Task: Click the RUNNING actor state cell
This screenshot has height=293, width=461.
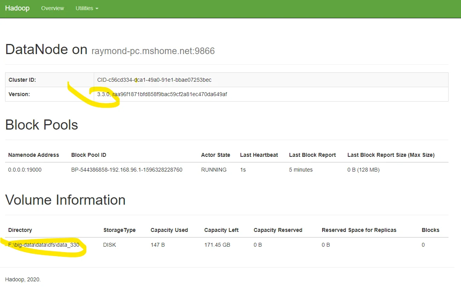Action: coord(214,170)
